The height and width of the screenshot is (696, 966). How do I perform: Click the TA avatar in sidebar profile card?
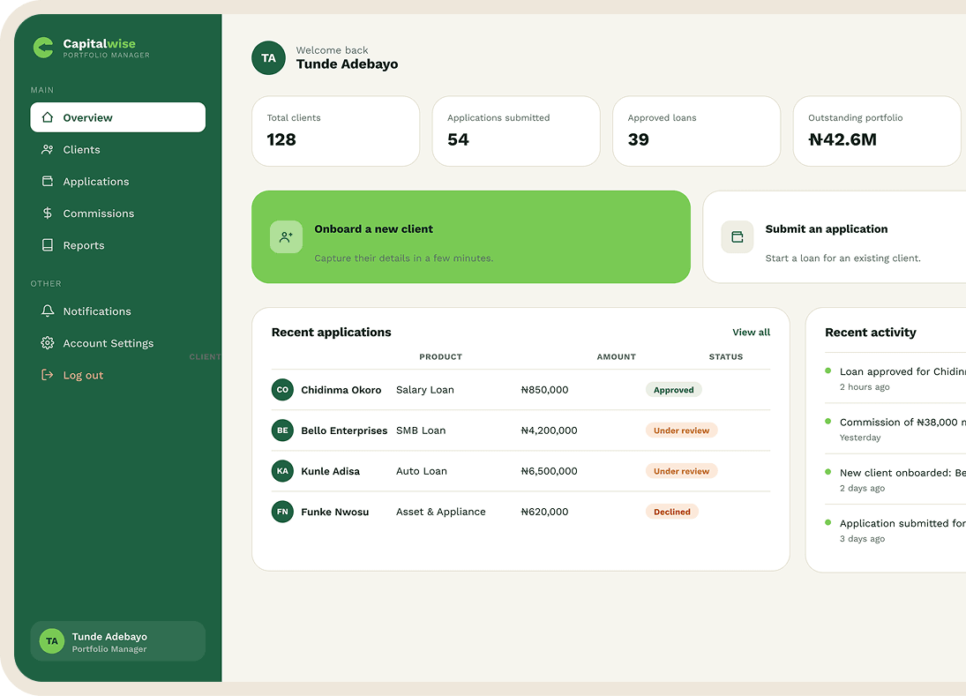tap(52, 641)
